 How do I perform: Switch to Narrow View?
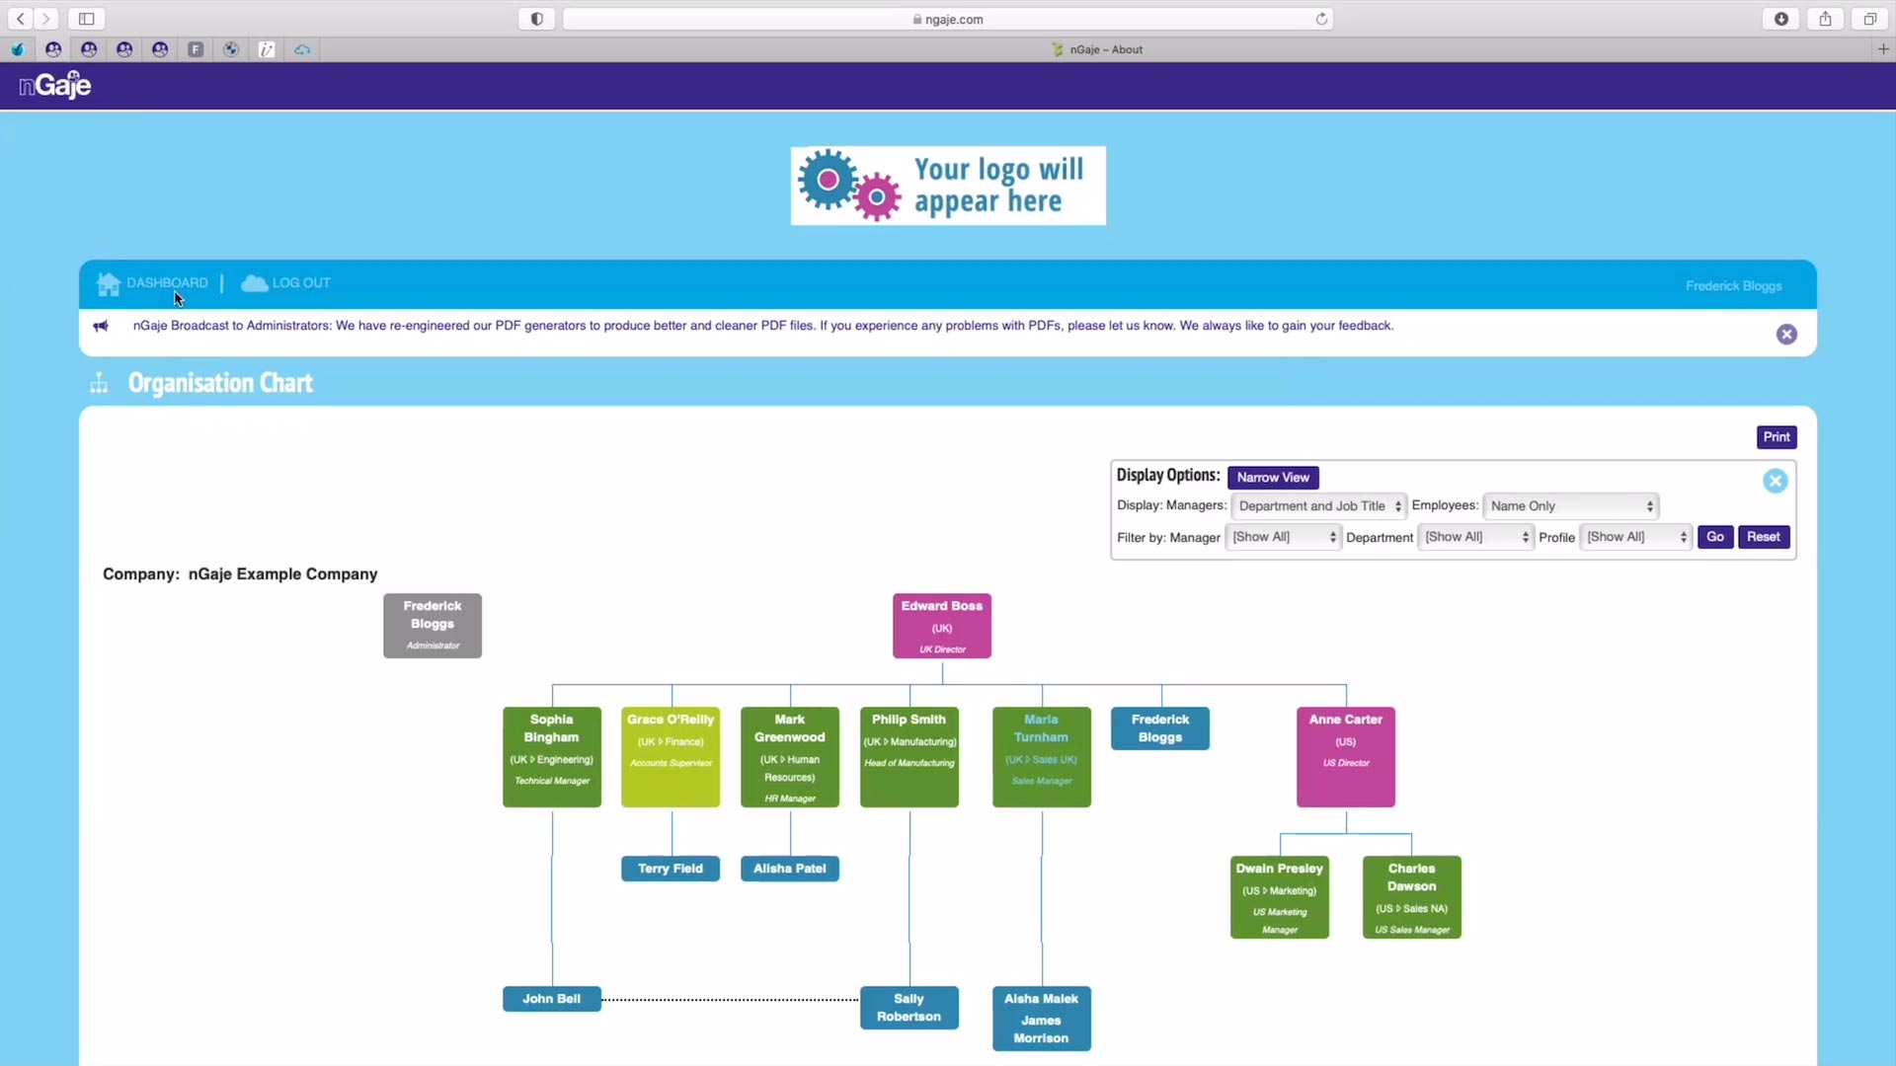point(1273,478)
